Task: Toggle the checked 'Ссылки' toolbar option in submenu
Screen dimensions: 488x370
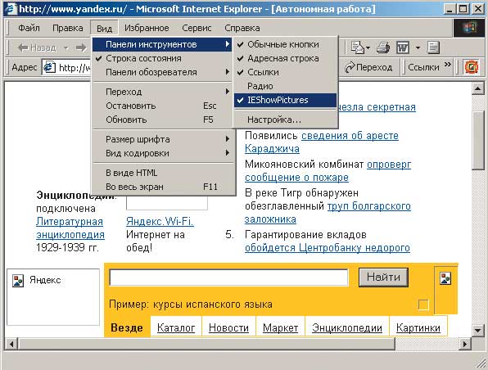Action: (286, 72)
